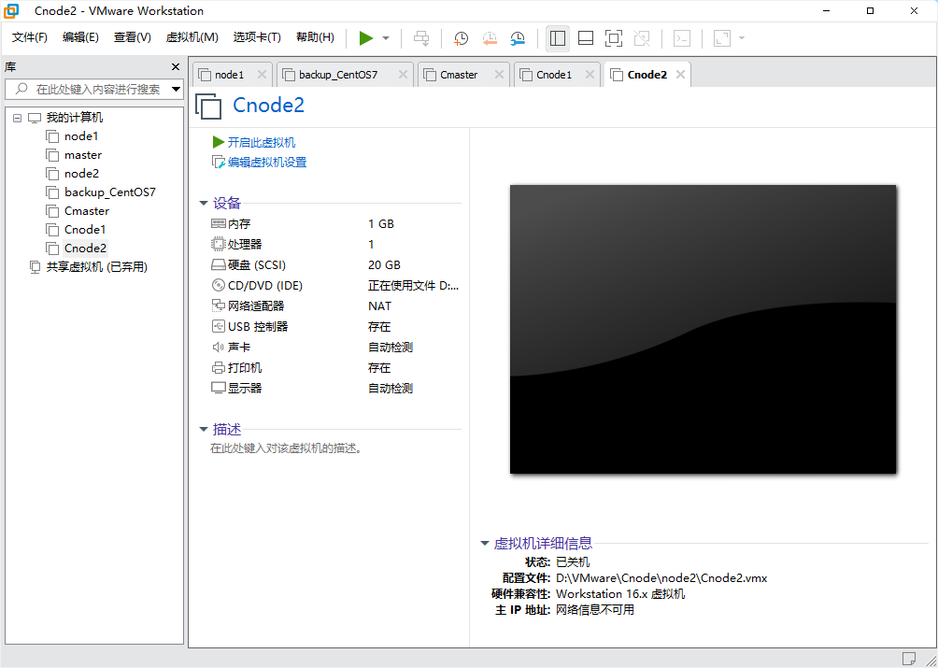Screen dimensions: 938x668
Task: Open the stretch options dropdown arrow
Action: point(742,38)
